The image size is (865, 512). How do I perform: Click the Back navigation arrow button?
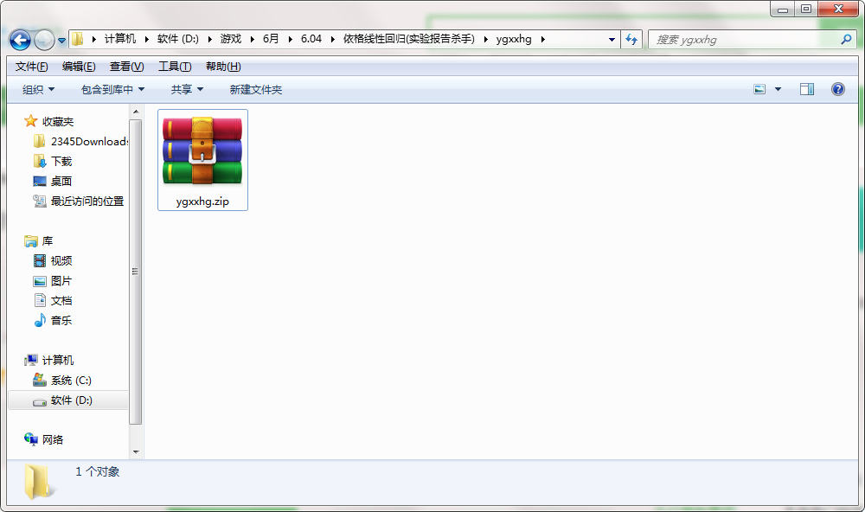point(21,40)
